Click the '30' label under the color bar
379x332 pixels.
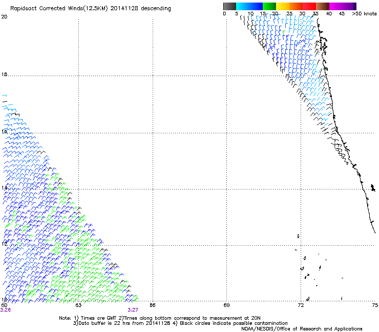click(x=302, y=14)
